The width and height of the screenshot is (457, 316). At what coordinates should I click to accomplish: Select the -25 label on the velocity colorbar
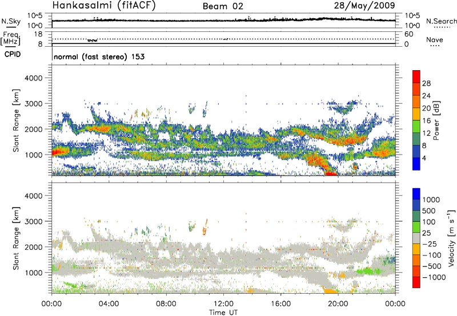click(x=430, y=244)
